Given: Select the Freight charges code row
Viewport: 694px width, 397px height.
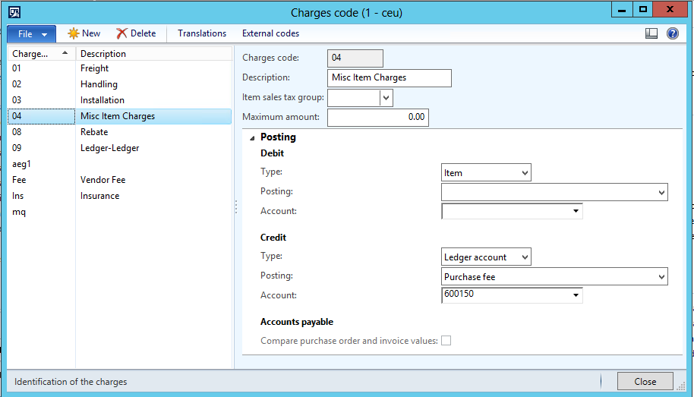Looking at the screenshot, I should click(x=95, y=68).
